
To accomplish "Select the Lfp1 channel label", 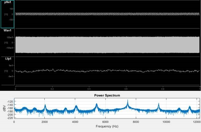I will (x=8, y=59).
